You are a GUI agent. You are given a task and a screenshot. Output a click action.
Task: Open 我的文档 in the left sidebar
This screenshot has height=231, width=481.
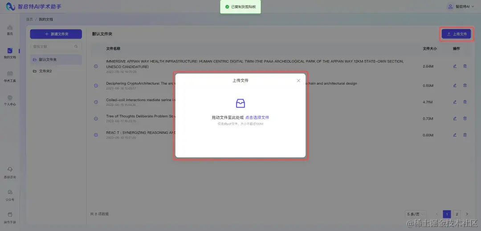click(10, 53)
